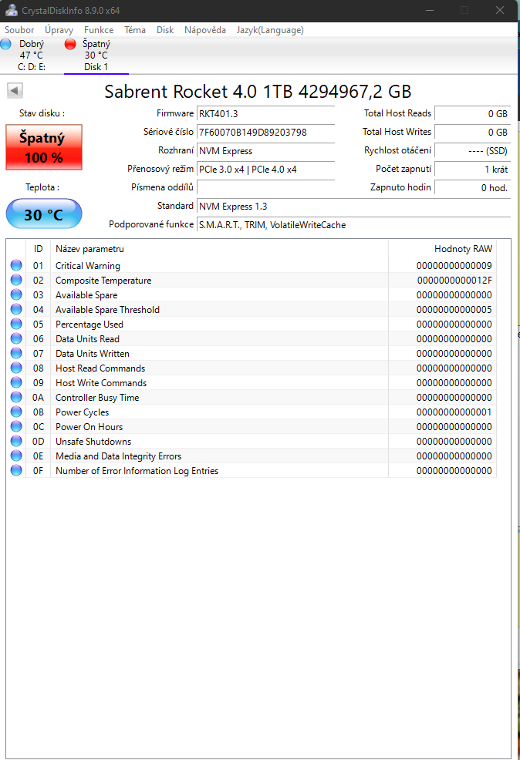This screenshot has width=520, height=760.
Task: Click the red Špatný 100 % health button
Action: [44, 147]
